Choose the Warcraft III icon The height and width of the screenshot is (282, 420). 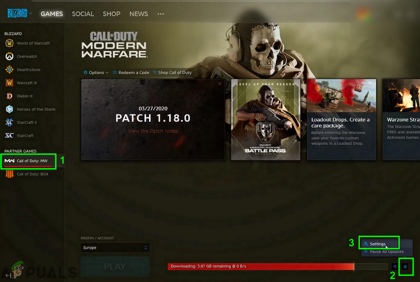[9, 83]
